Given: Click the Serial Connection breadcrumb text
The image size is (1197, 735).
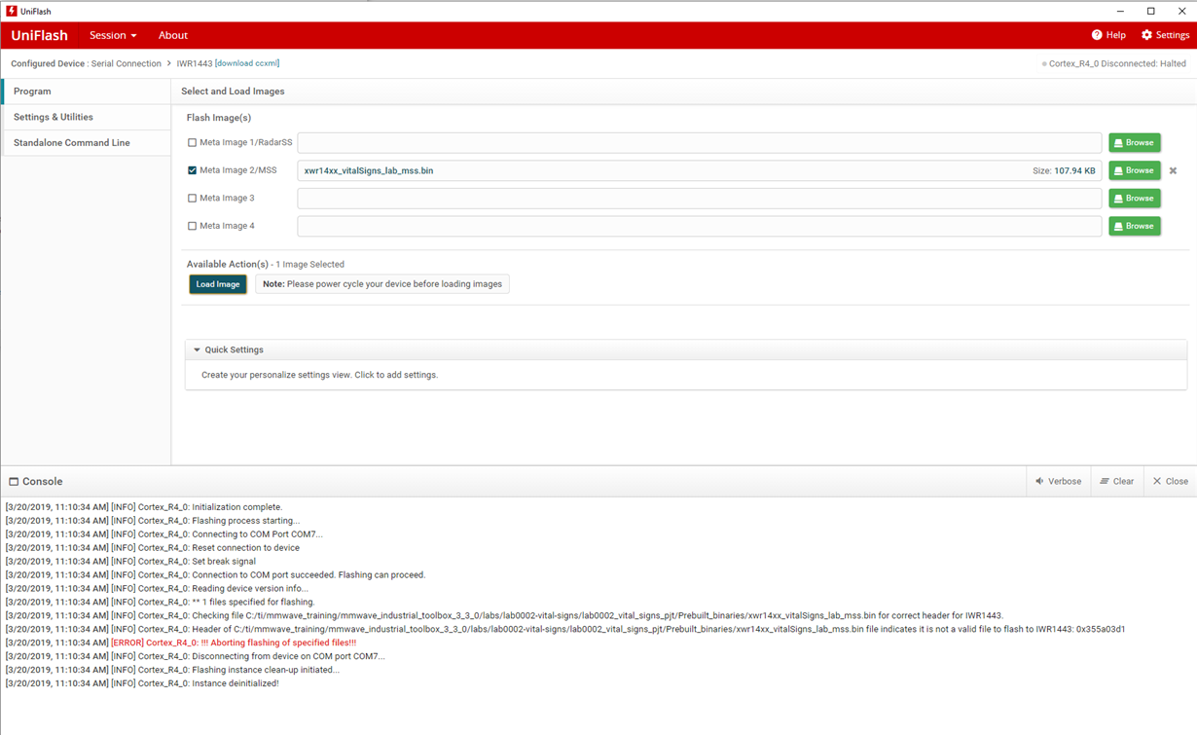Looking at the screenshot, I should pyautogui.click(x=126, y=64).
